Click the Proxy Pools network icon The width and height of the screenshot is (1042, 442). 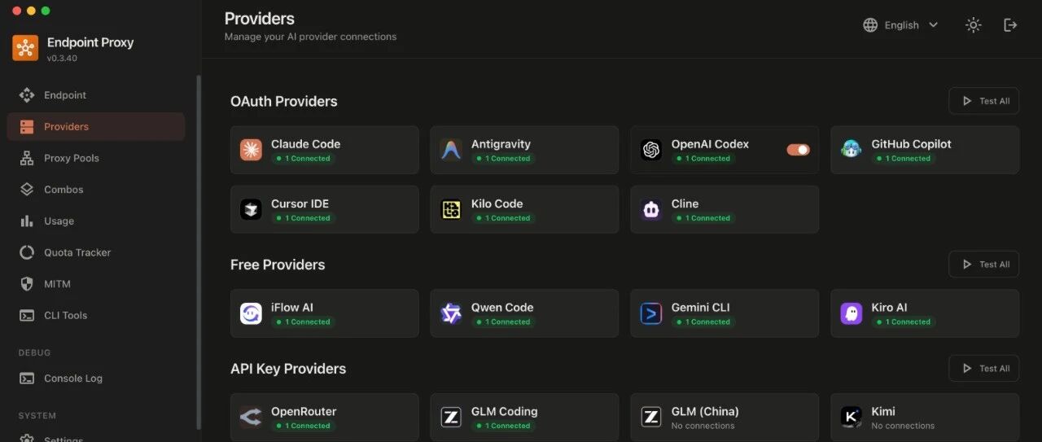pos(27,158)
